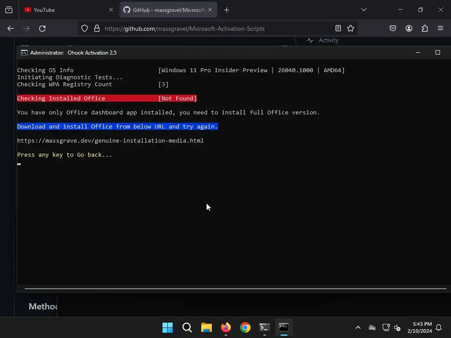Expand the list all tabs chevron
Screen dimensions: 451x338
[363, 10]
